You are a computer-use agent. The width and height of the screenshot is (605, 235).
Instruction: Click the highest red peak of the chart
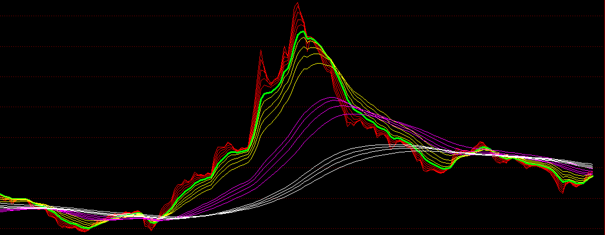click(x=297, y=3)
